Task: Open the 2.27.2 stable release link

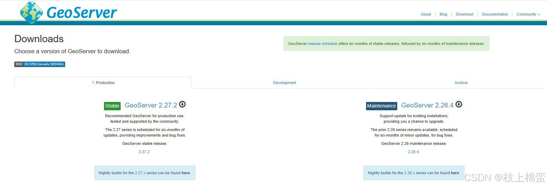Action: tap(144, 152)
